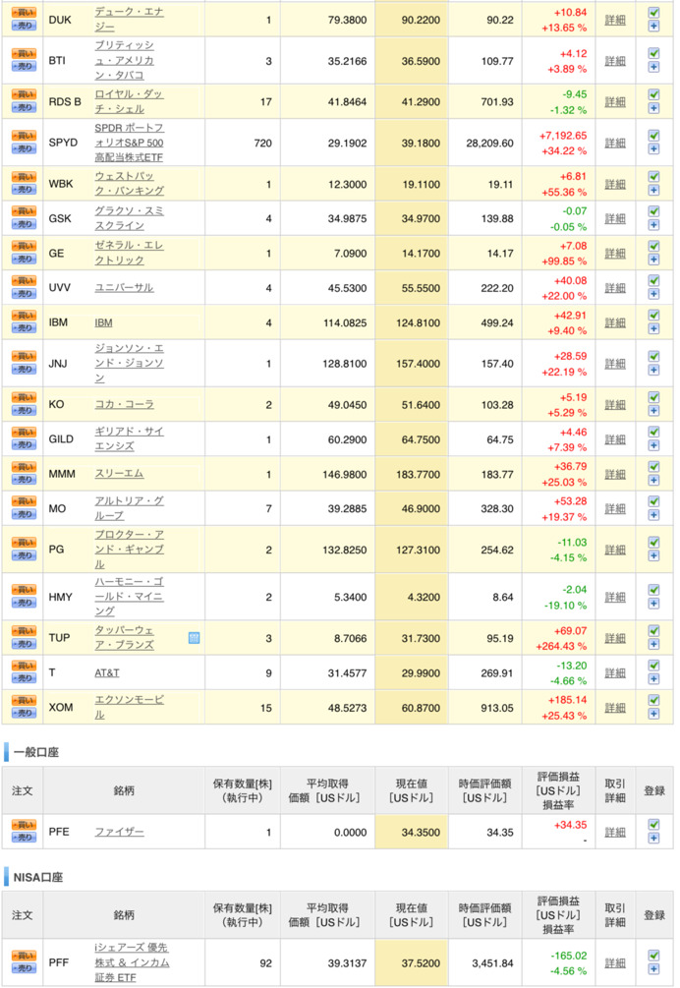Click the blue plus icon in UVV row
The width and height of the screenshot is (680, 988).
[x=653, y=294]
